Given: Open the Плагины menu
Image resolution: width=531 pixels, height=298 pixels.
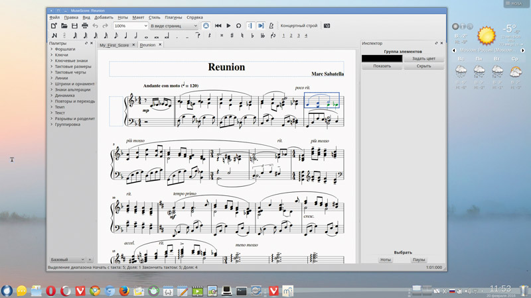Looking at the screenshot, I should (173, 17).
